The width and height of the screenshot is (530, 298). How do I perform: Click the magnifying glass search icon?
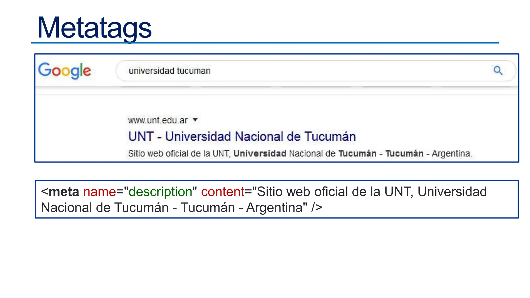pos(498,70)
